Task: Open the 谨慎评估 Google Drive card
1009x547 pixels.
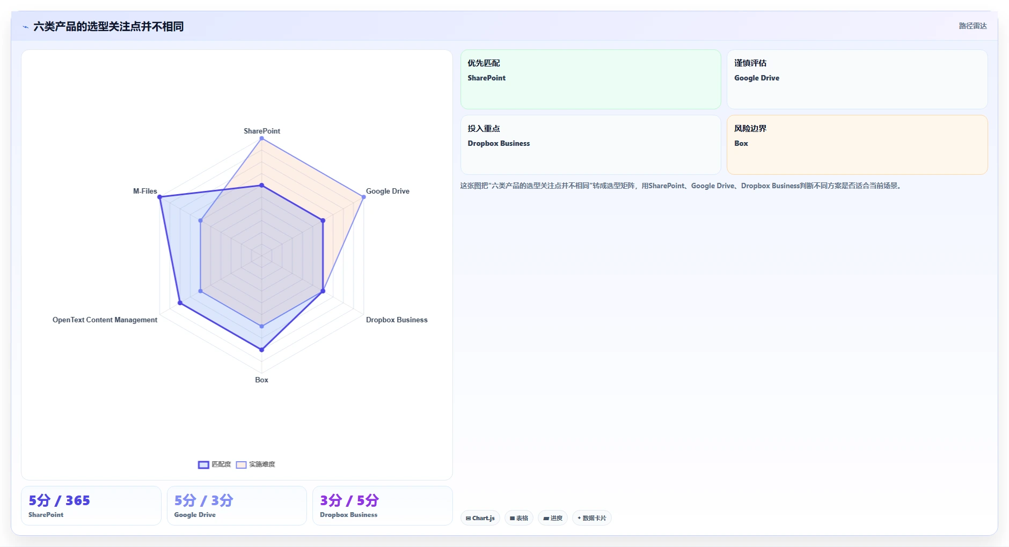Action: click(x=857, y=79)
